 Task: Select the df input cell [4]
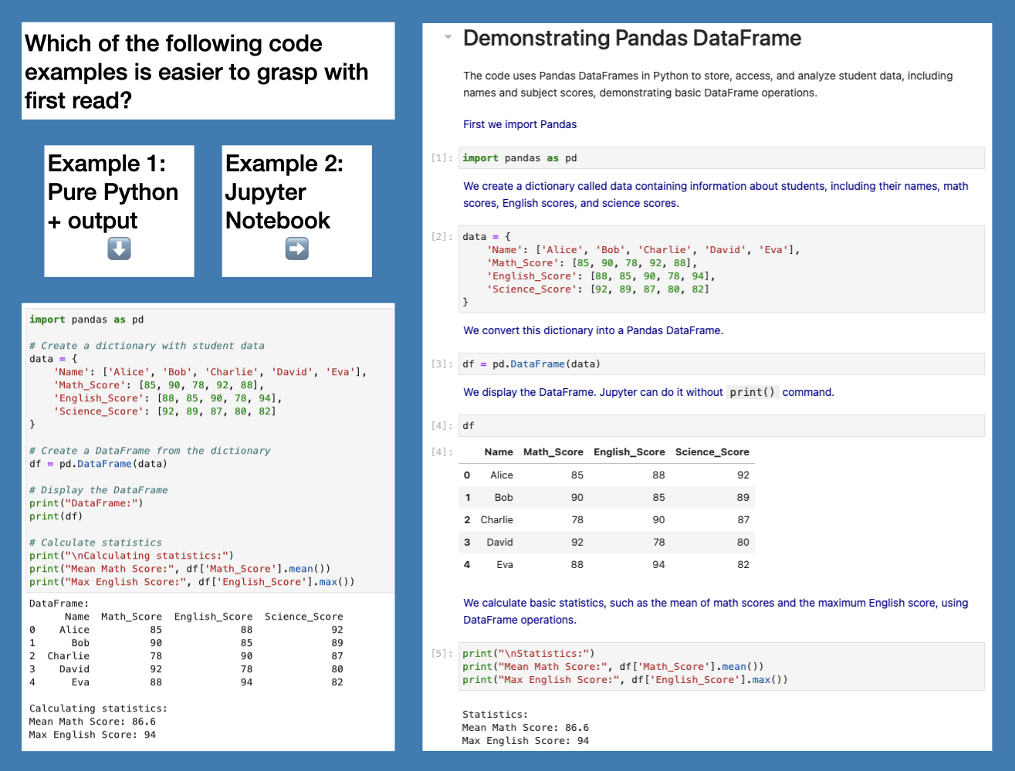click(722, 425)
